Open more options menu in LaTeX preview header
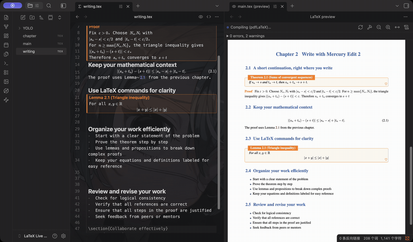413x242 pixels. tap(406, 17)
